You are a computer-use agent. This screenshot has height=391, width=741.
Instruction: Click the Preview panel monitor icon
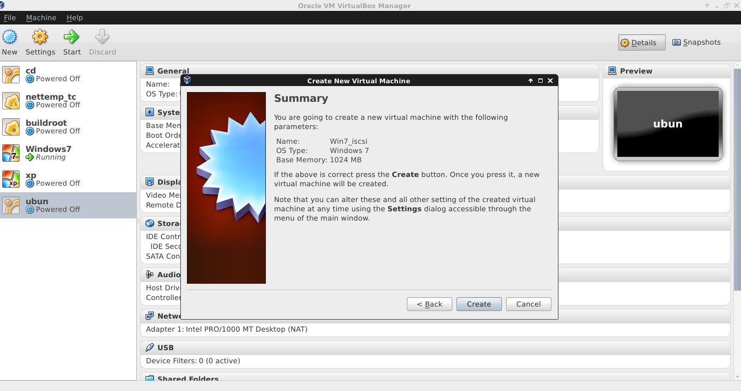(612, 71)
